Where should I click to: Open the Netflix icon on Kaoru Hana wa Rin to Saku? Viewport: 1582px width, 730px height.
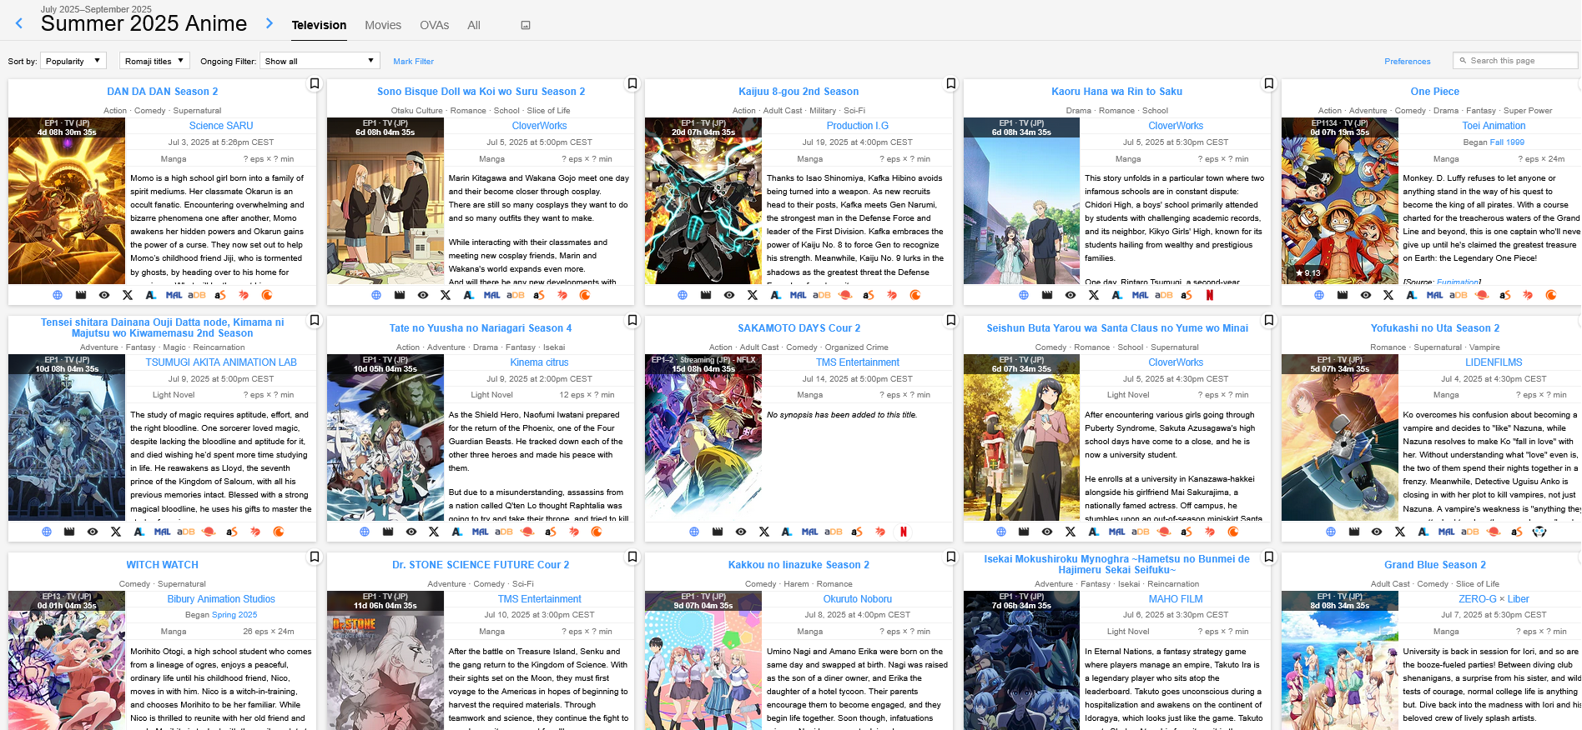[1210, 295]
